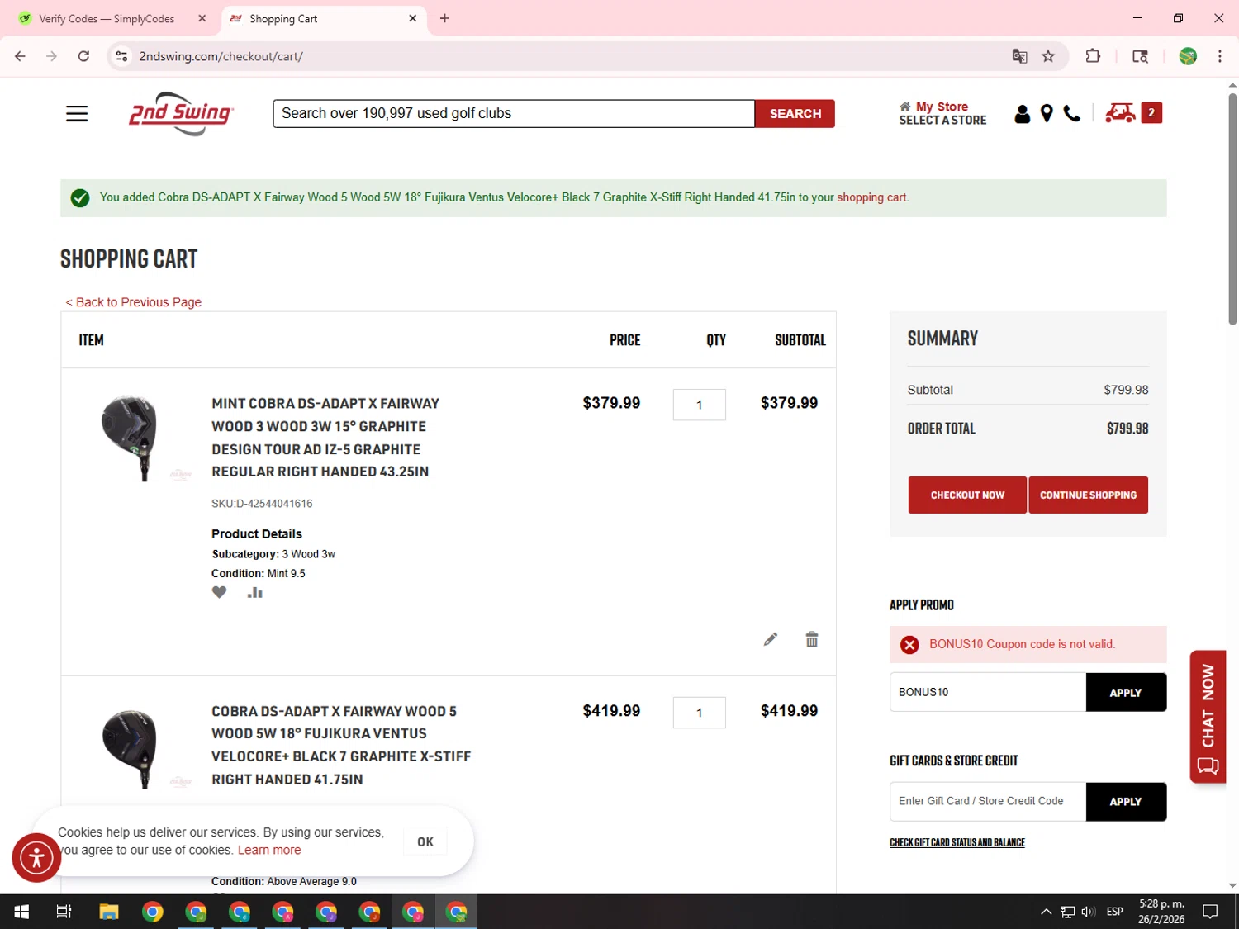Screen dimensions: 1239x929
Task: Reload the page
Action: (x=83, y=56)
